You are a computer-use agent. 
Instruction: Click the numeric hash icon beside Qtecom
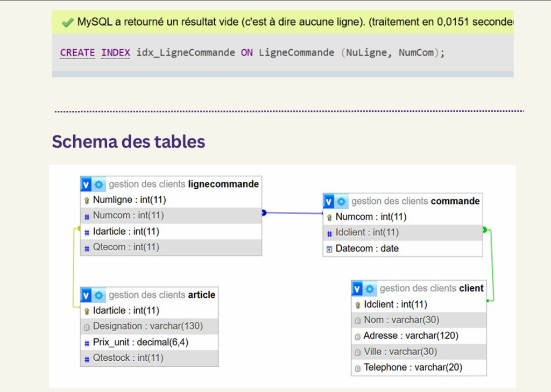(x=88, y=248)
